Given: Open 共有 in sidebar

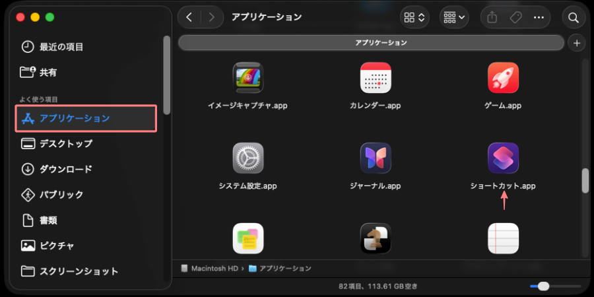Looking at the screenshot, I should pos(86,72).
